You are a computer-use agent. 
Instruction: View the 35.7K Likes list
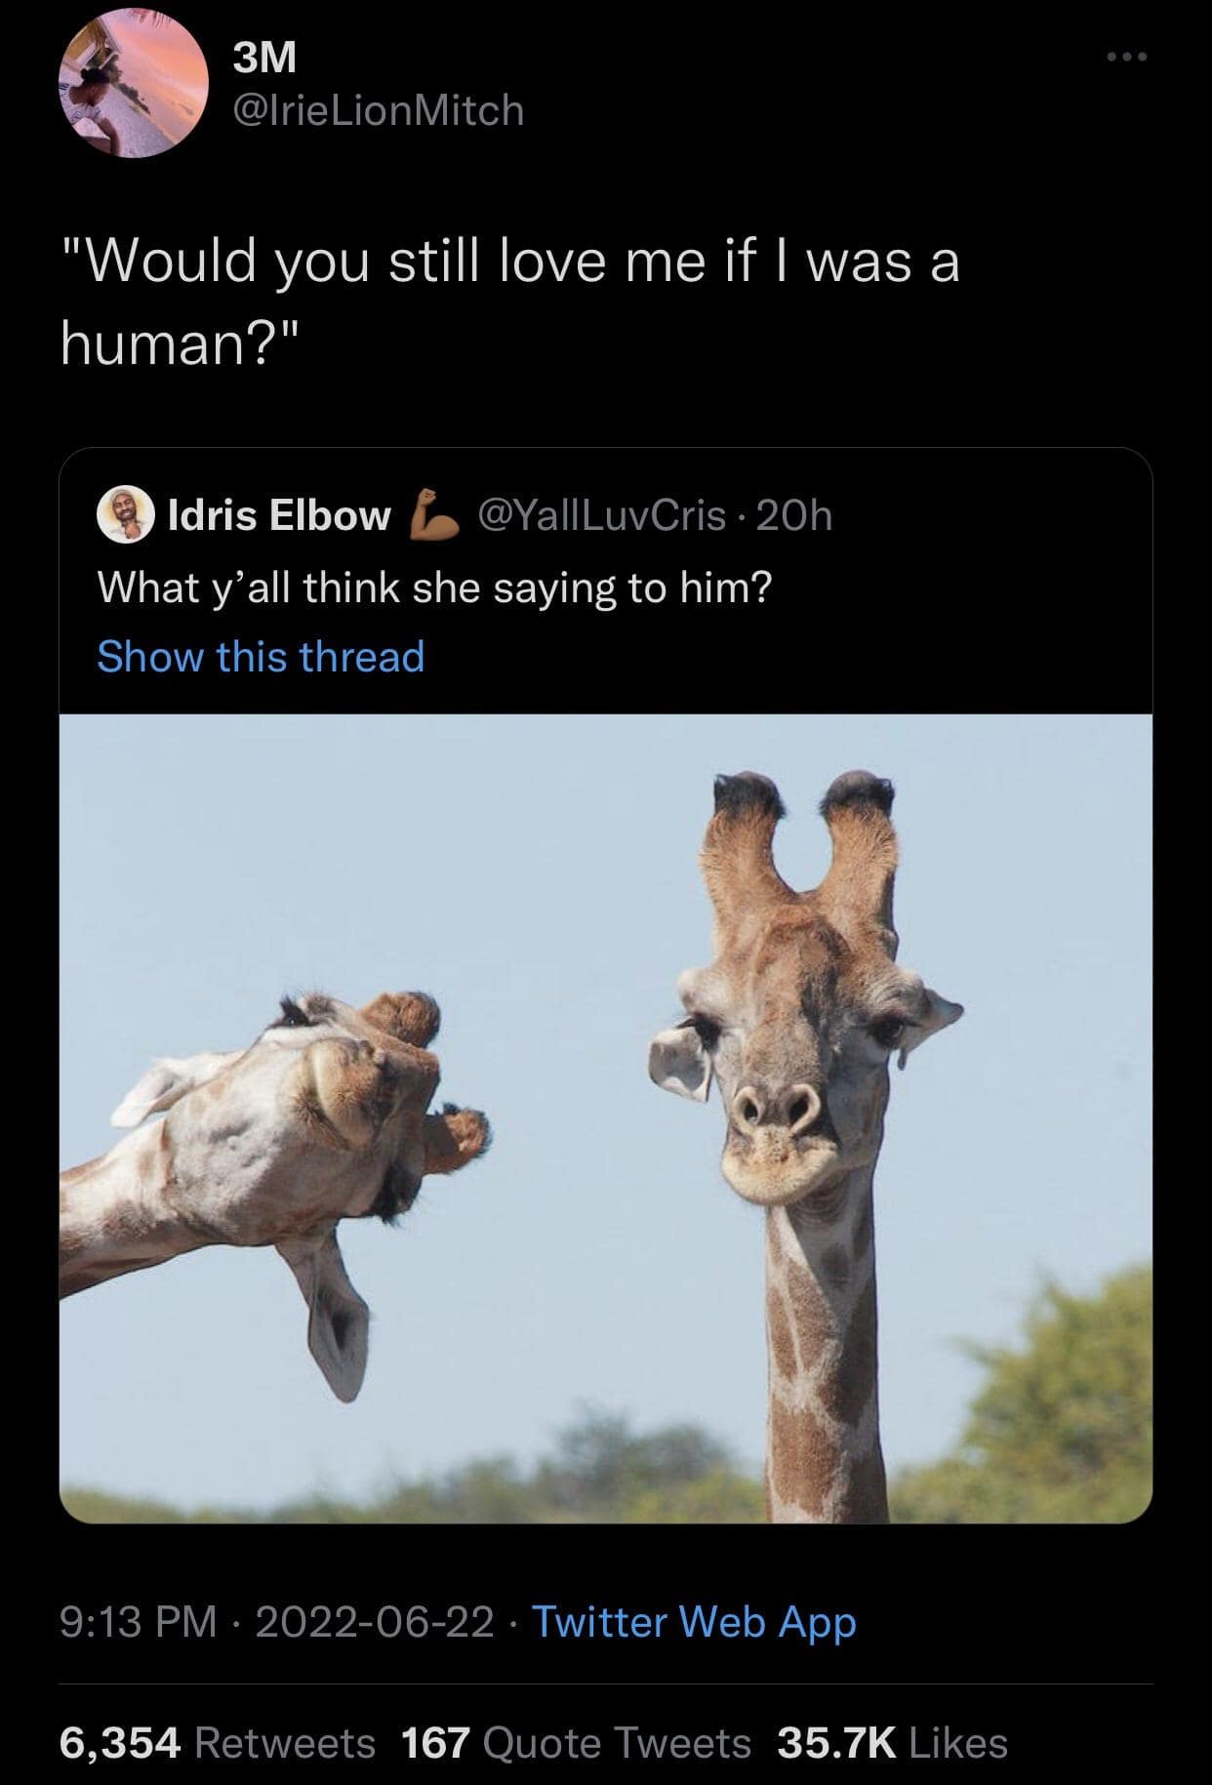(892, 1742)
